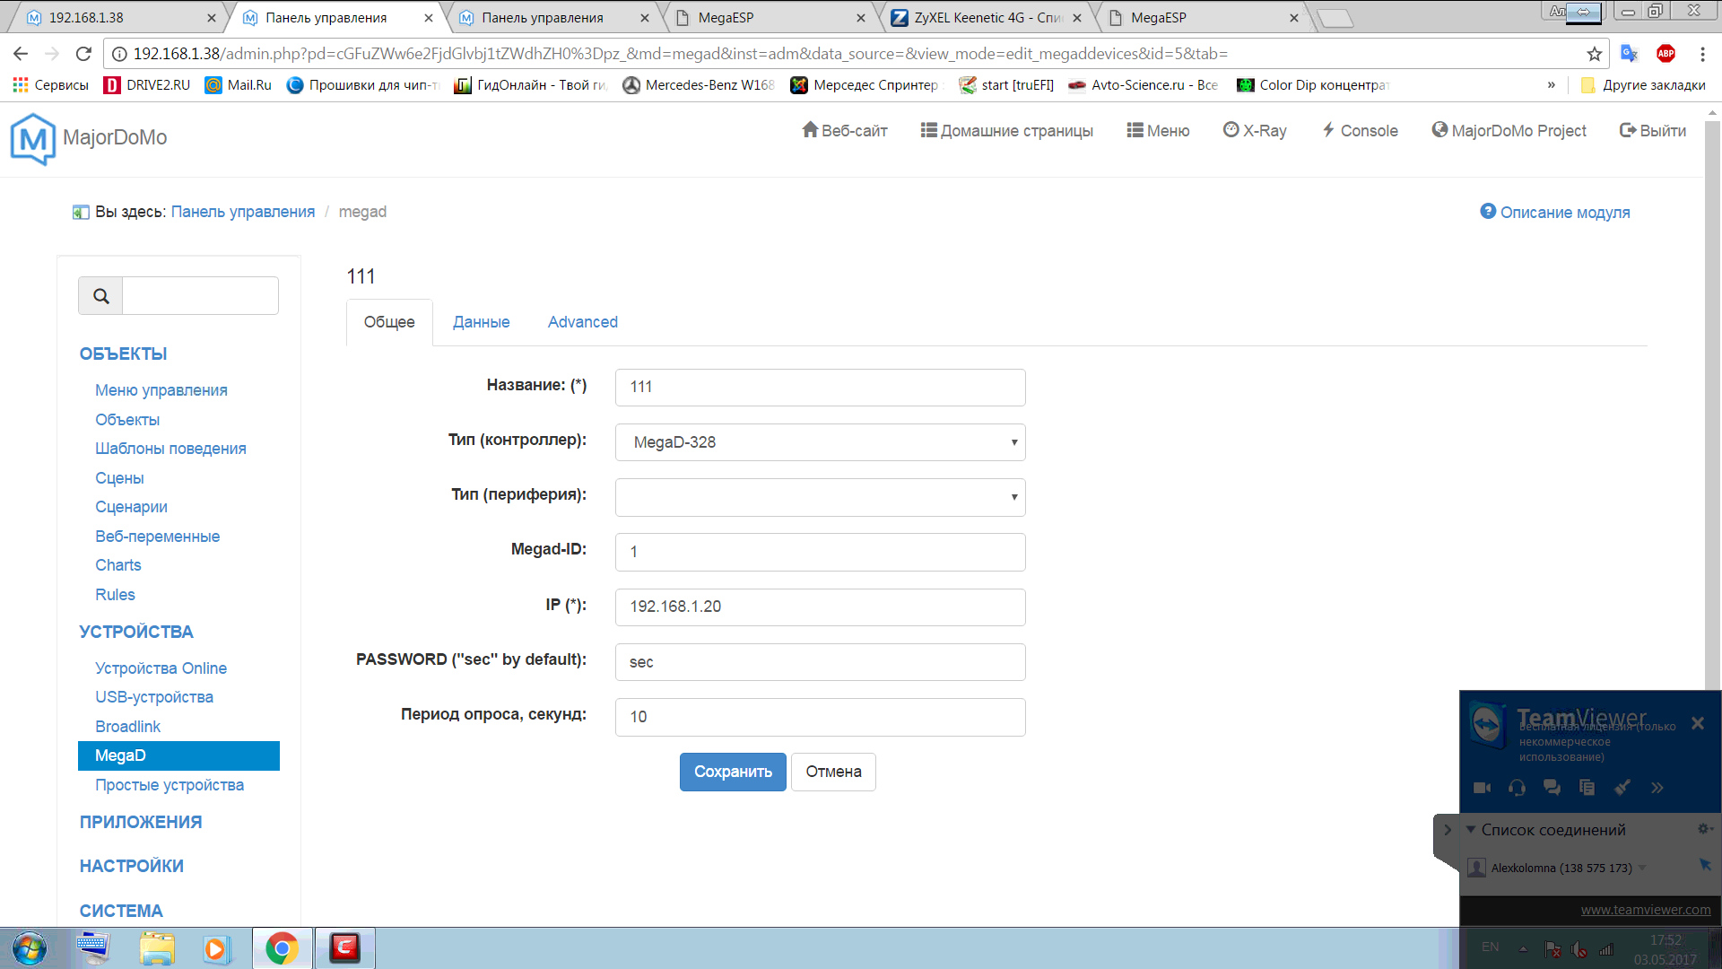Open the TeamViewer chat icon
1722x969 pixels.
click(x=1552, y=787)
